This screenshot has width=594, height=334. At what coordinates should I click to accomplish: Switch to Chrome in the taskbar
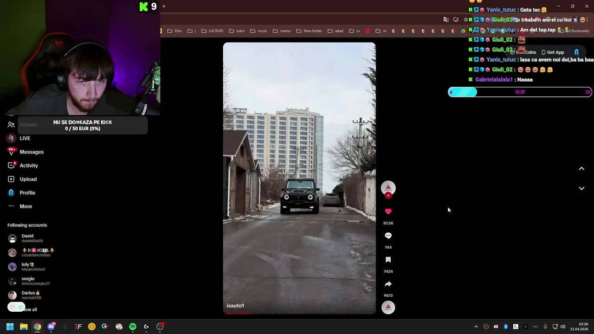[37, 327]
